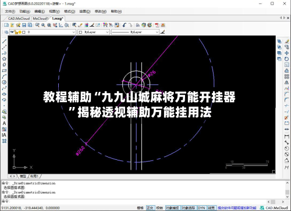Click the layout tabs next arrow
Screen dimensions: 291x211
pos(14,176)
